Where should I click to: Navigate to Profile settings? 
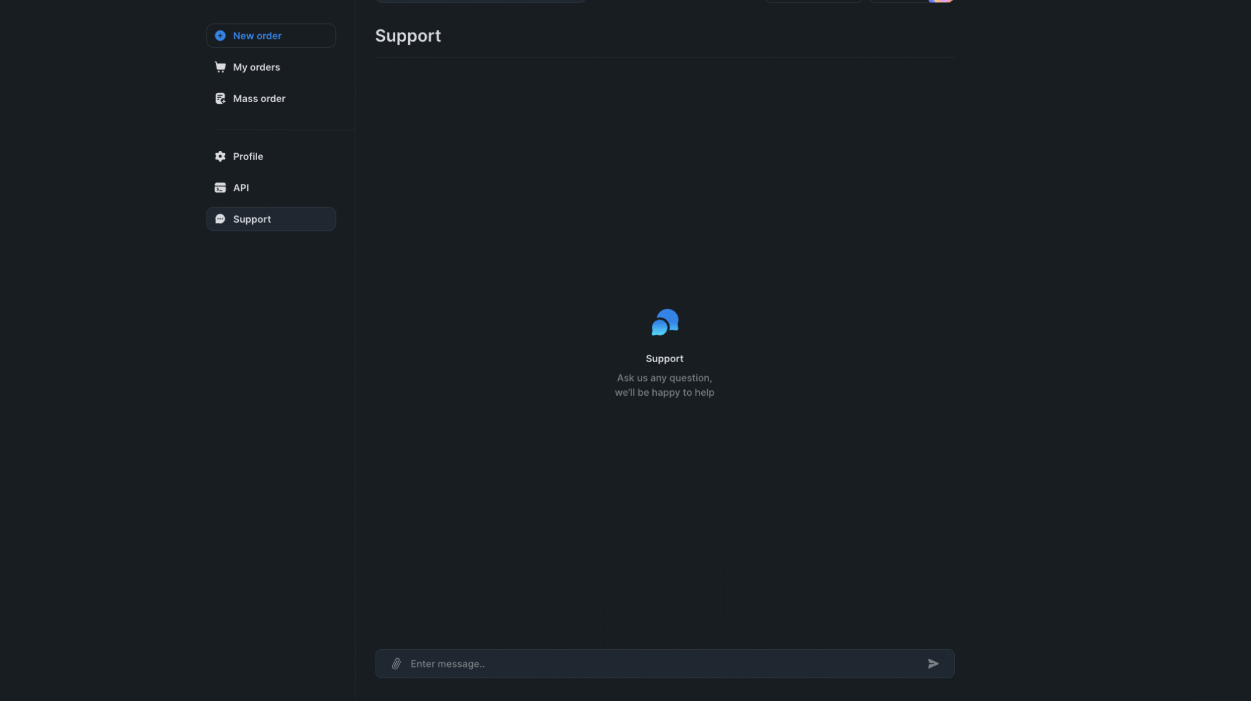tap(247, 156)
